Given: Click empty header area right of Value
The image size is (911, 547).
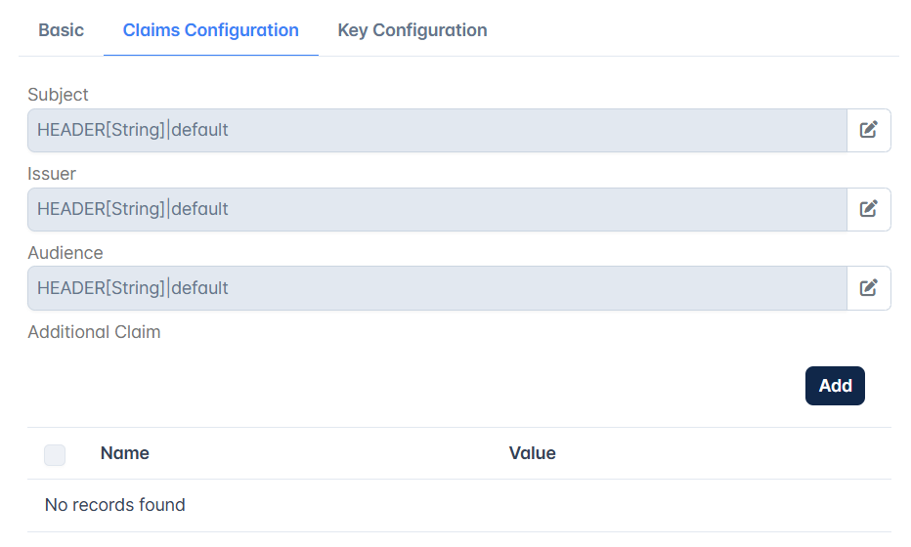Looking at the screenshot, I should (723, 453).
